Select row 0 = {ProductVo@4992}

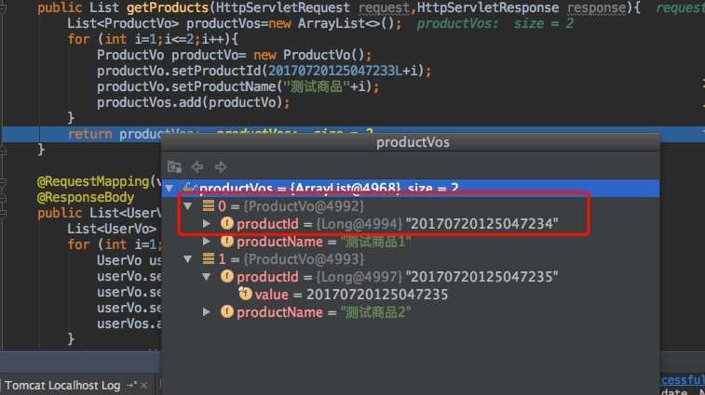click(x=411, y=206)
